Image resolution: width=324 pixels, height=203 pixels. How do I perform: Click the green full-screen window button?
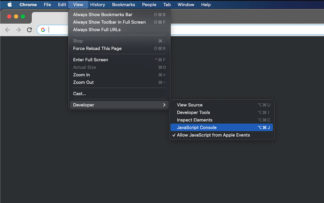(23, 16)
